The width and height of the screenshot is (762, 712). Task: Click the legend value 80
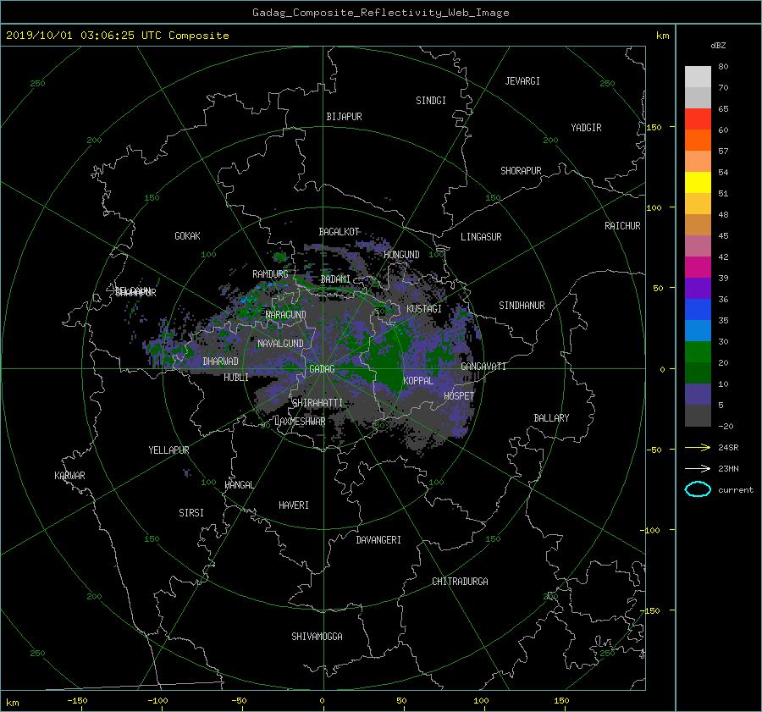point(723,67)
